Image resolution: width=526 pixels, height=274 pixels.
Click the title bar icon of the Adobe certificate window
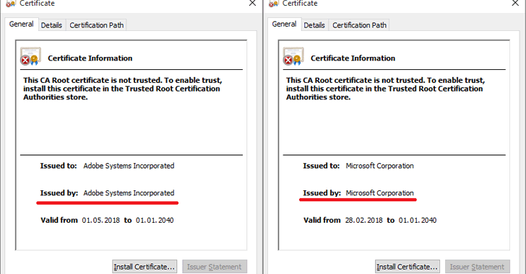pos(11,4)
